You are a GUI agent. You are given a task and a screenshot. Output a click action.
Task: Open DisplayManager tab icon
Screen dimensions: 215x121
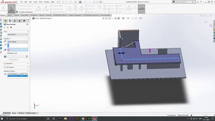[24, 21]
